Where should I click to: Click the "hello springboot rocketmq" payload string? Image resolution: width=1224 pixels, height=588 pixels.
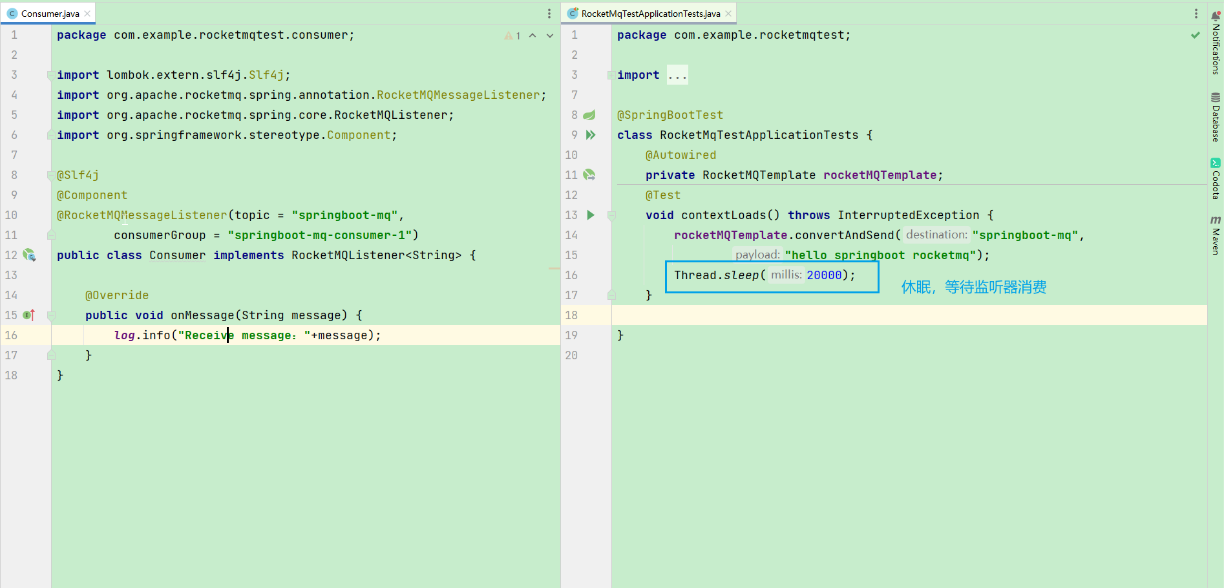(x=880, y=255)
